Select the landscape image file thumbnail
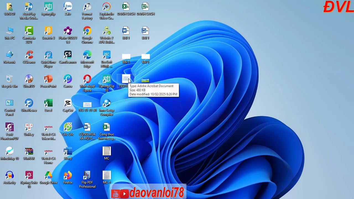 (x=145, y=80)
